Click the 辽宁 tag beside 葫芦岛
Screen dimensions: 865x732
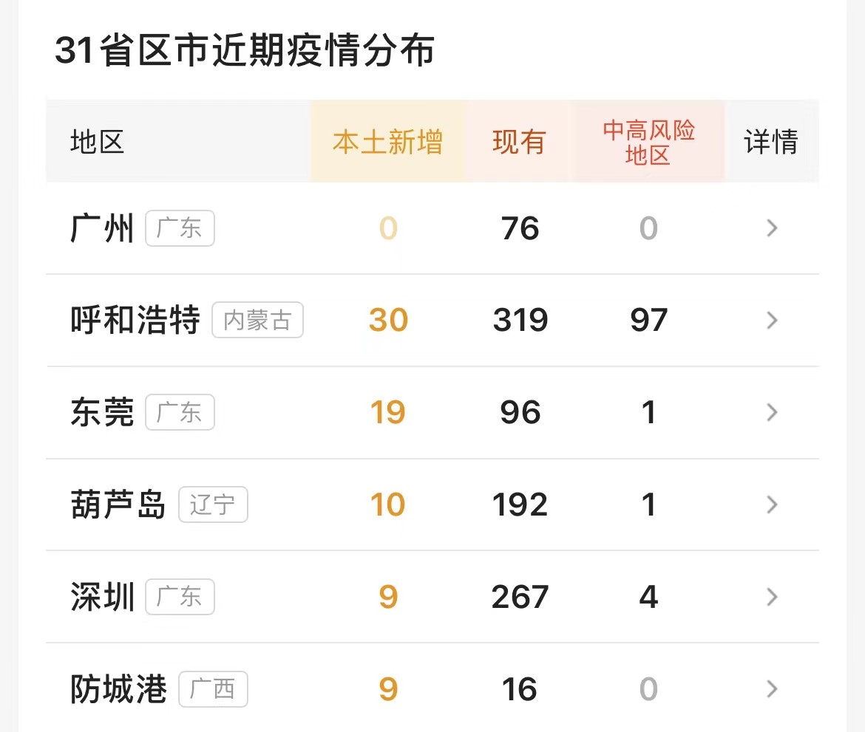213,504
